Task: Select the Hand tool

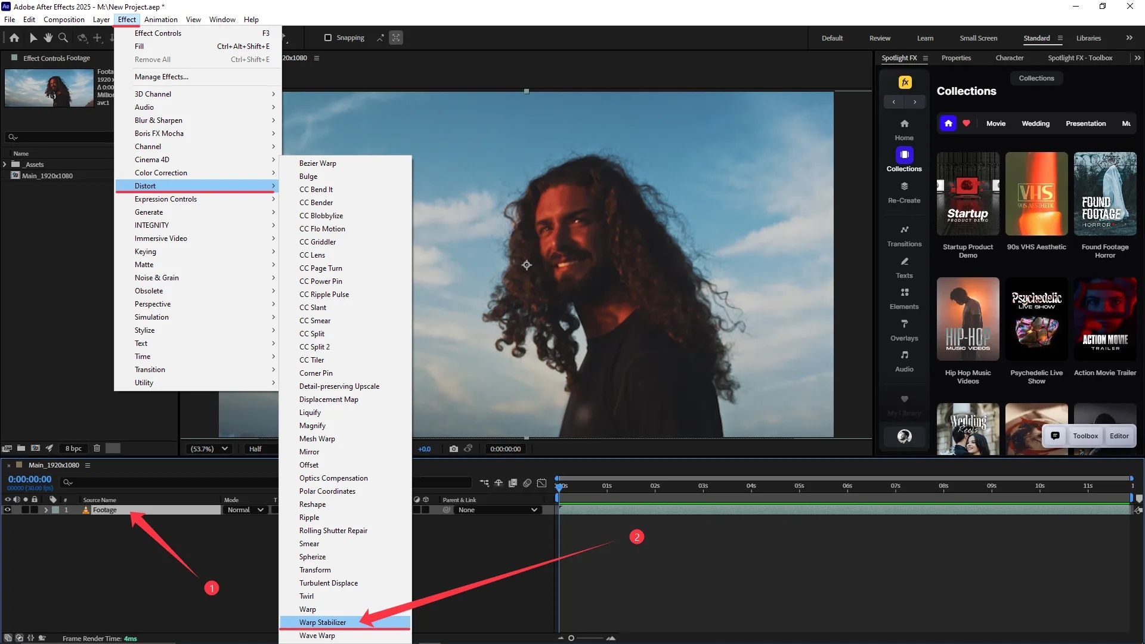Action: point(48,38)
